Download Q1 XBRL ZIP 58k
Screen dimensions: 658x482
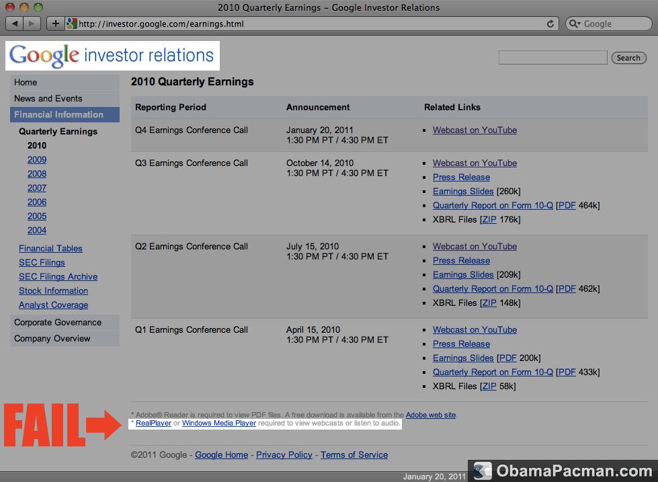[x=489, y=387]
